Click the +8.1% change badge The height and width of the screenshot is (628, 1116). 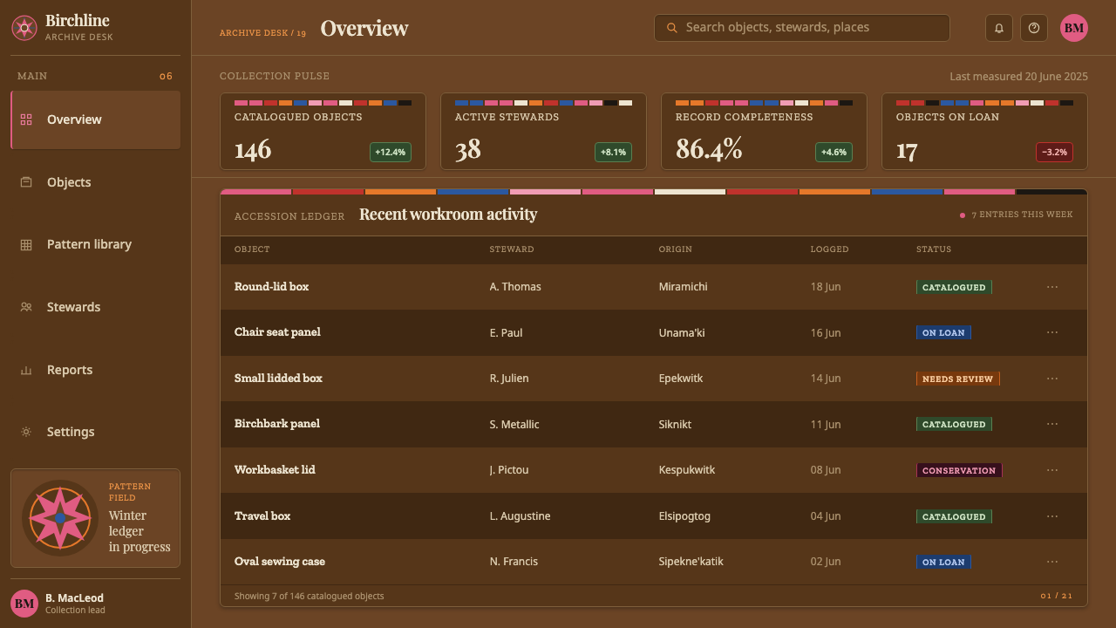pyautogui.click(x=613, y=152)
